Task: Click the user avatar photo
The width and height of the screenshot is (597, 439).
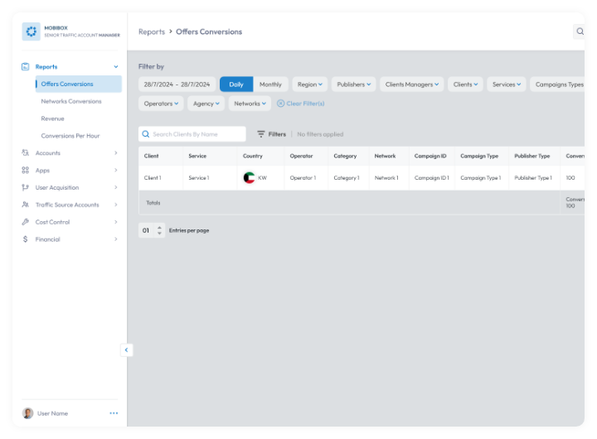Action: [27, 413]
